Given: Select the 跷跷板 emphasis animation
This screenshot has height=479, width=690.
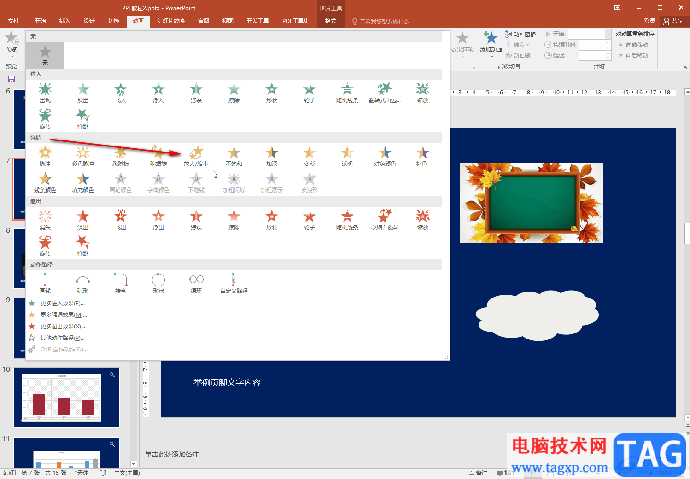Looking at the screenshot, I should point(121,156).
